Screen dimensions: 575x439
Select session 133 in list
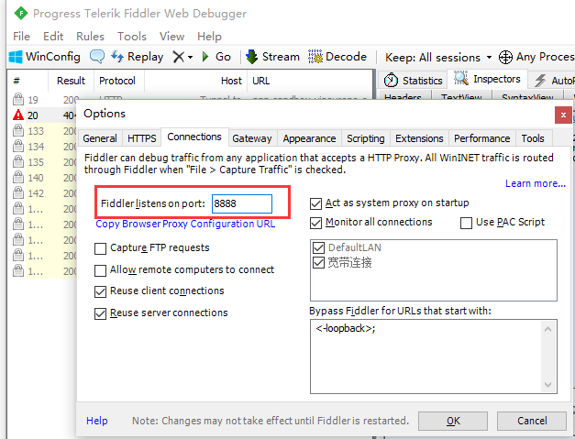pos(42,131)
